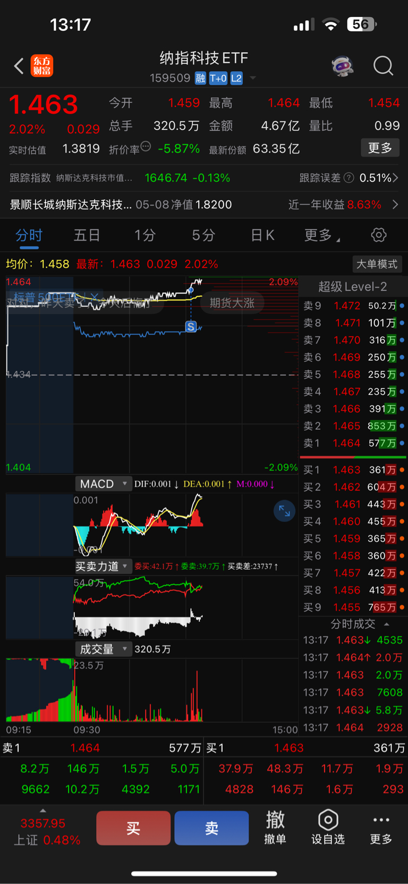Select sell order 卖5 at 1.468
408x884 pixels.
pyautogui.click(x=353, y=374)
